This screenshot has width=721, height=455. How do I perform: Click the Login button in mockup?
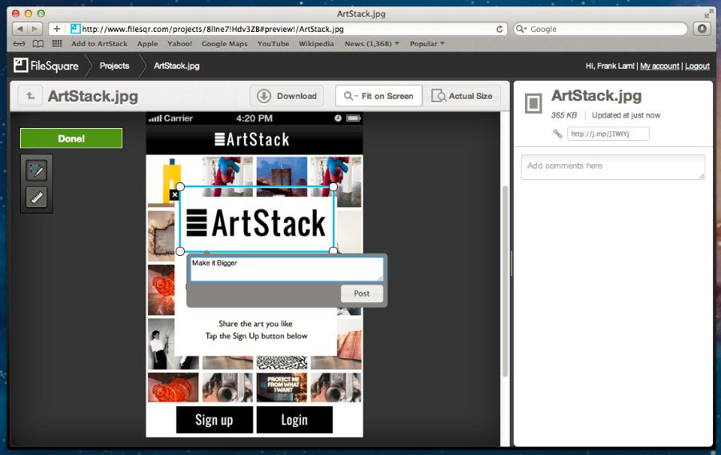[x=294, y=420]
